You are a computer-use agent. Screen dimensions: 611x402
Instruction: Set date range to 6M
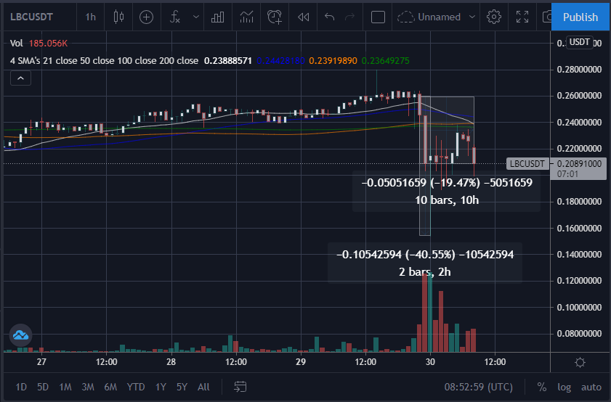tap(110, 387)
